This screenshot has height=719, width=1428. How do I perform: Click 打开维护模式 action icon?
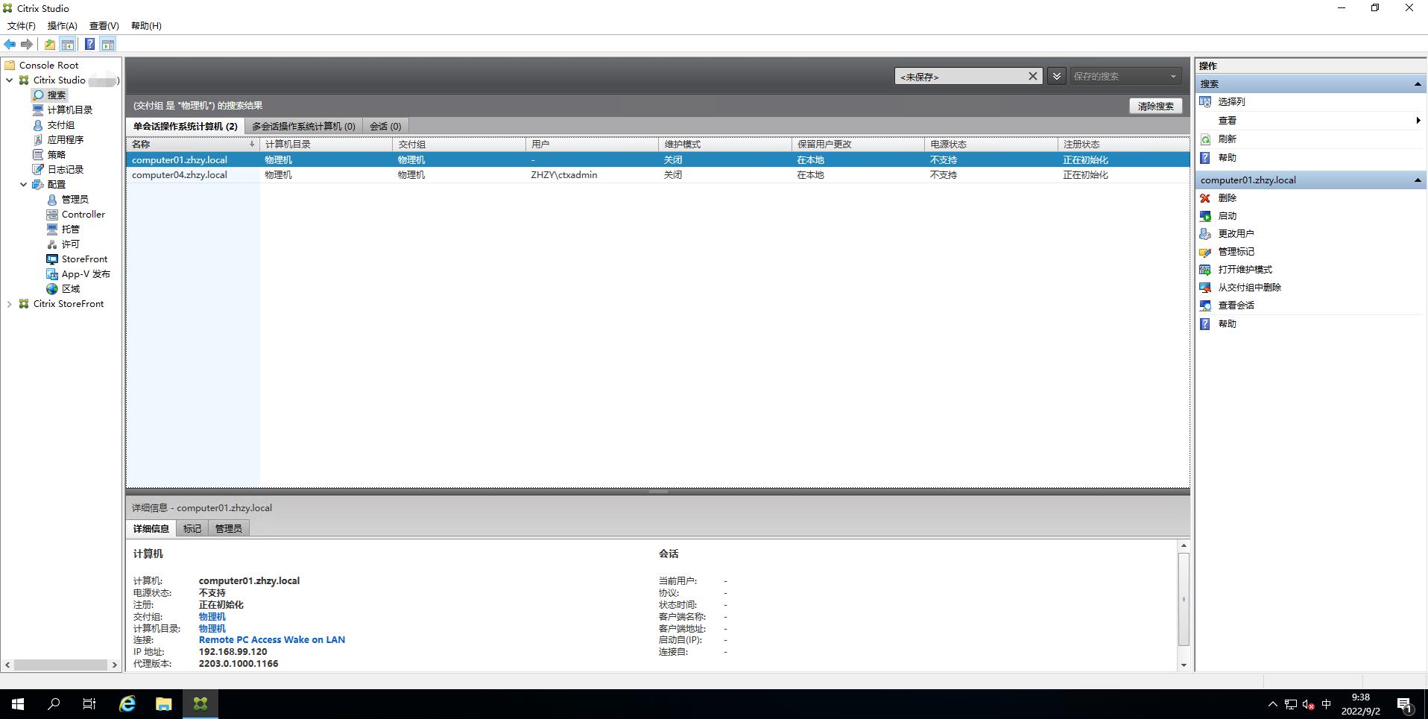1205,269
